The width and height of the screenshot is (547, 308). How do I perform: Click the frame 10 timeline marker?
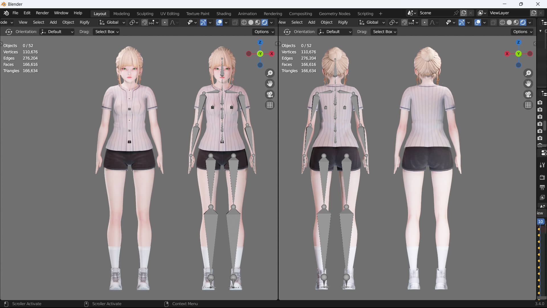540,222
